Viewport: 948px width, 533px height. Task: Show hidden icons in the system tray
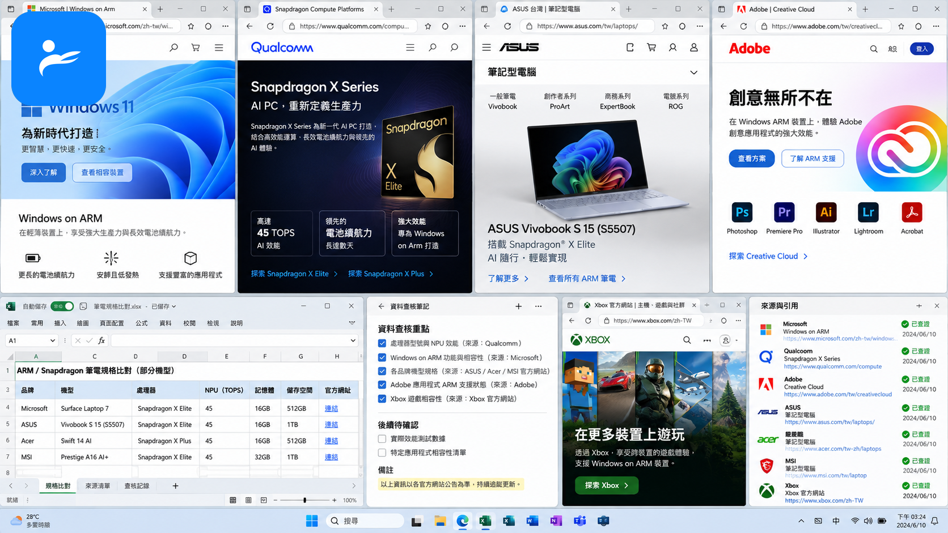[801, 521]
